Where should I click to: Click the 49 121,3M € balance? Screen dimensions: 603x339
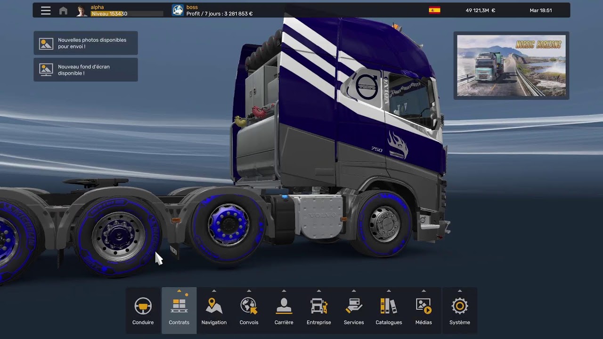click(481, 10)
